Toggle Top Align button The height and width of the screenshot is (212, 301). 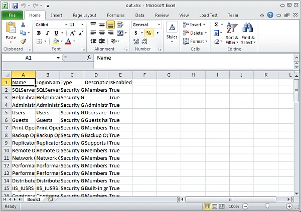[93, 25]
